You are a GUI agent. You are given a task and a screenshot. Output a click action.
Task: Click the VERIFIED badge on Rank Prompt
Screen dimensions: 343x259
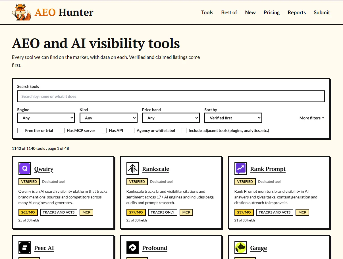(x=245, y=182)
